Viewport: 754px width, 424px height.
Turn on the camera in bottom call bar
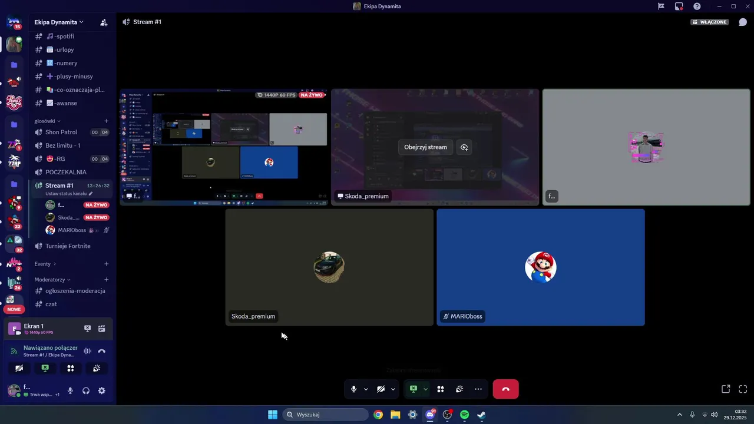[x=381, y=389]
